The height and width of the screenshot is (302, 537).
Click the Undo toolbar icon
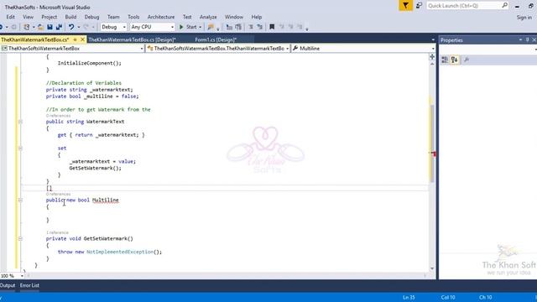[71, 27]
